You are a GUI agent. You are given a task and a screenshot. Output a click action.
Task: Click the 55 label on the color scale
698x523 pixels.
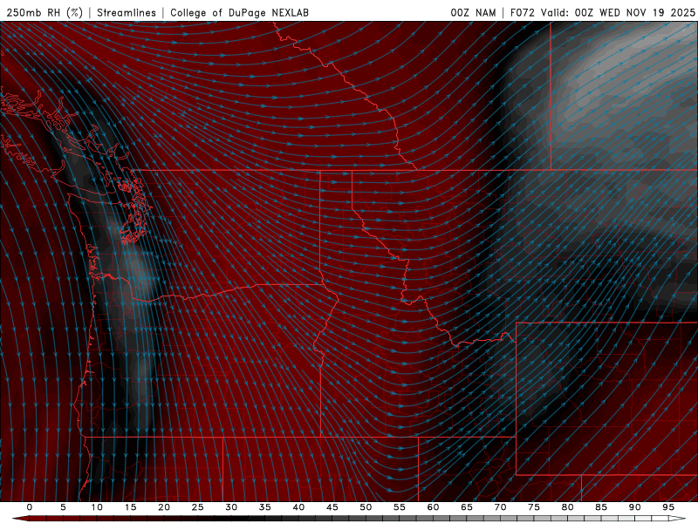400,507
